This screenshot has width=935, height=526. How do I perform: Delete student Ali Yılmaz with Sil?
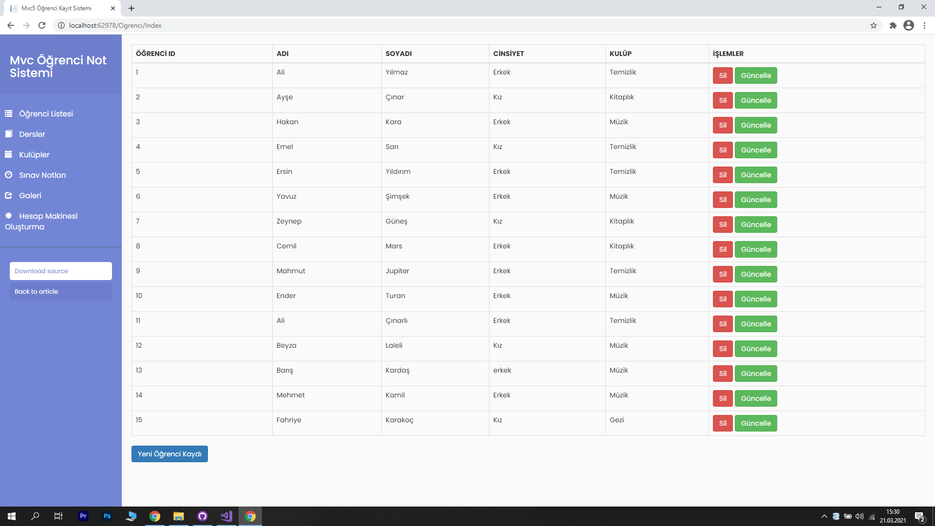pyautogui.click(x=723, y=75)
